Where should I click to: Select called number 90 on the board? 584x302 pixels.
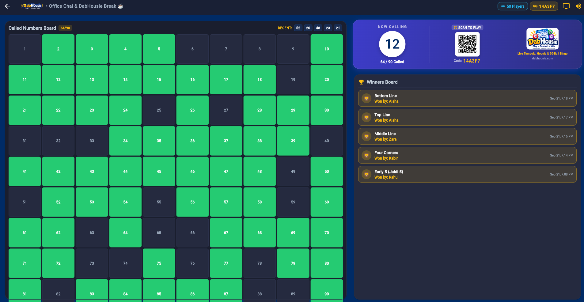(x=327, y=290)
